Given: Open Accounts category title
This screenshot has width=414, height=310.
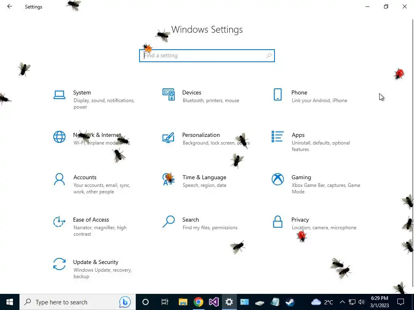Looking at the screenshot, I should [85, 177].
